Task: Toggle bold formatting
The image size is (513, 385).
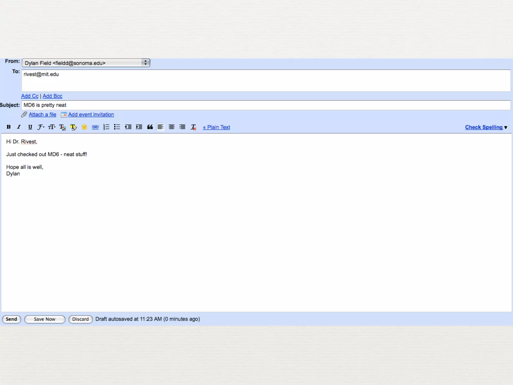Action: (x=9, y=127)
